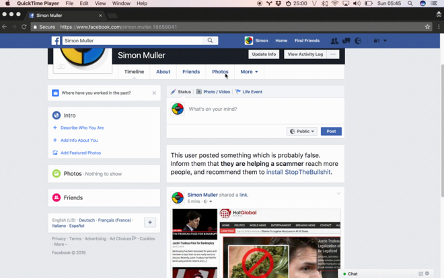This screenshot has height=278, width=444.
Task: Click Add Info About You link
Action: [79, 140]
